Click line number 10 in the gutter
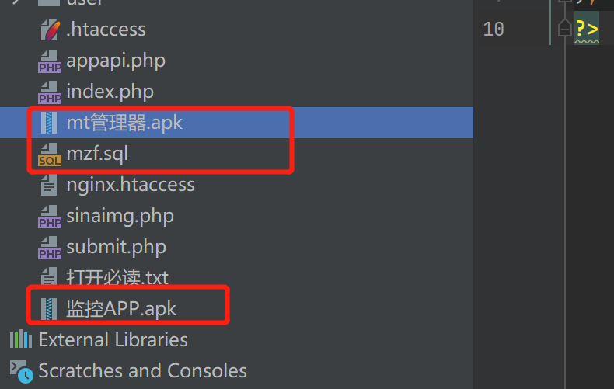The height and width of the screenshot is (389, 614). (494, 30)
